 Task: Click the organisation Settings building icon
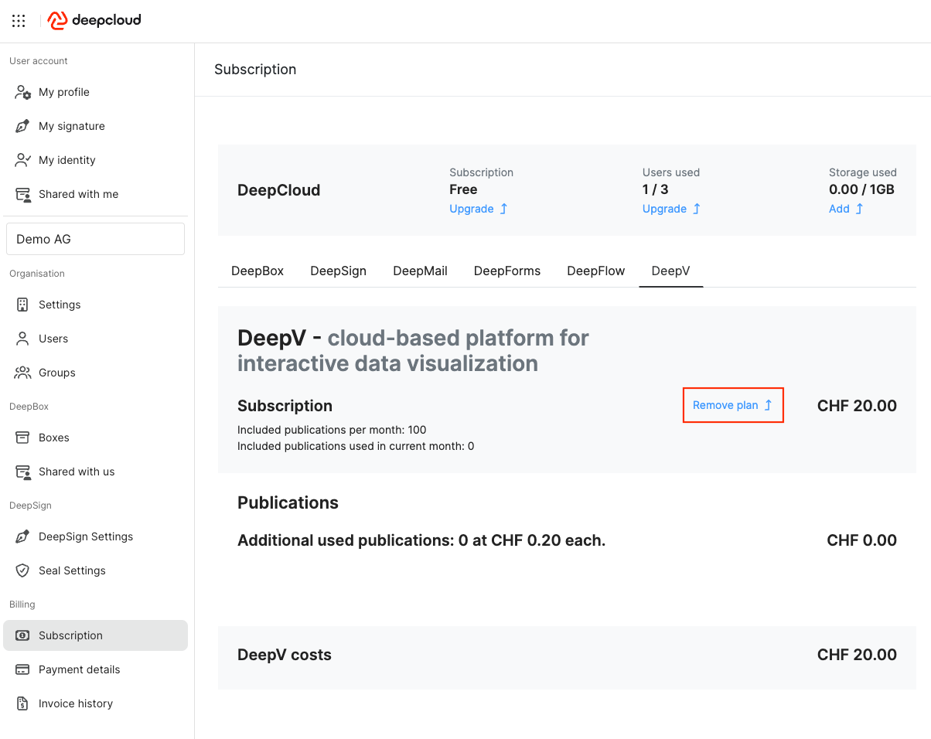[x=23, y=305]
